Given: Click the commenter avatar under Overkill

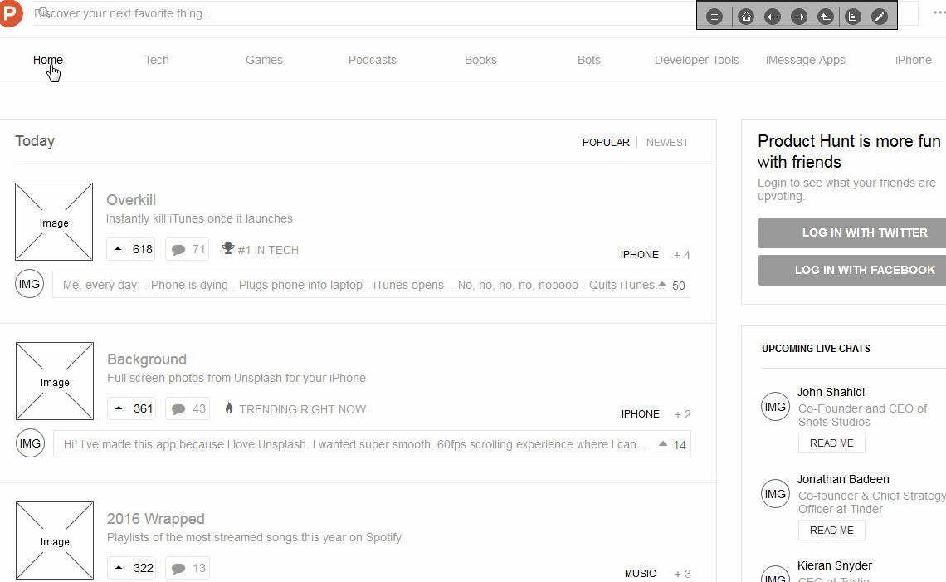Looking at the screenshot, I should (x=30, y=284).
